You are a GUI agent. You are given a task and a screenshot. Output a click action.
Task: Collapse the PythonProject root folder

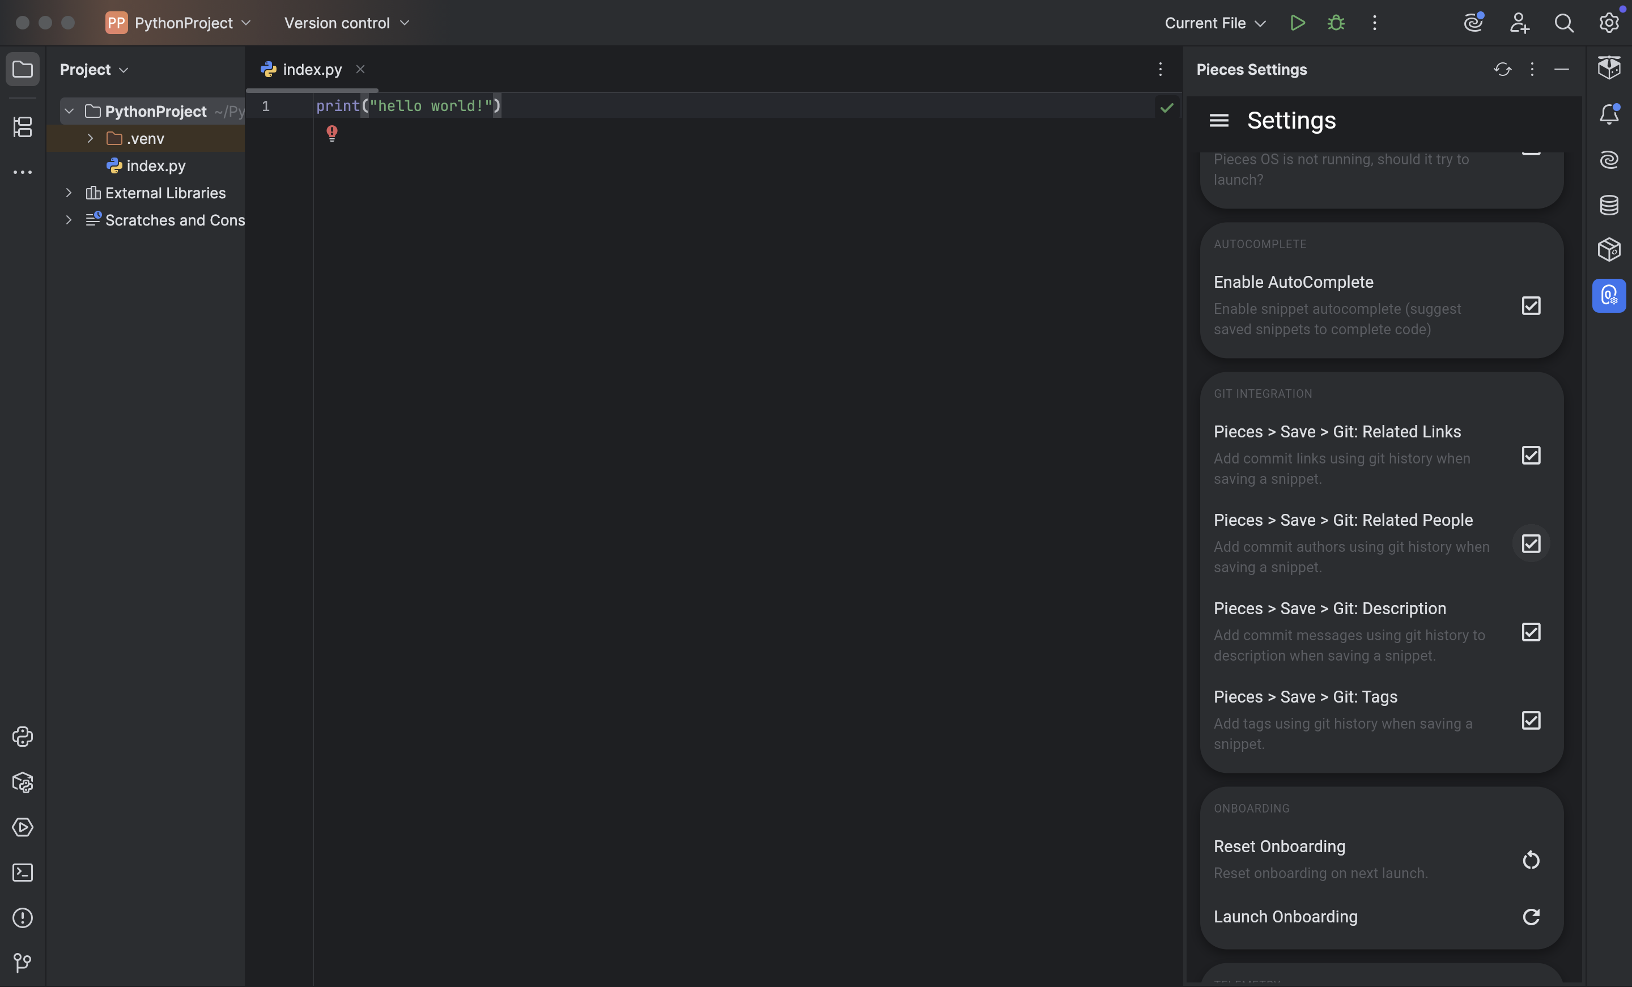tap(69, 111)
